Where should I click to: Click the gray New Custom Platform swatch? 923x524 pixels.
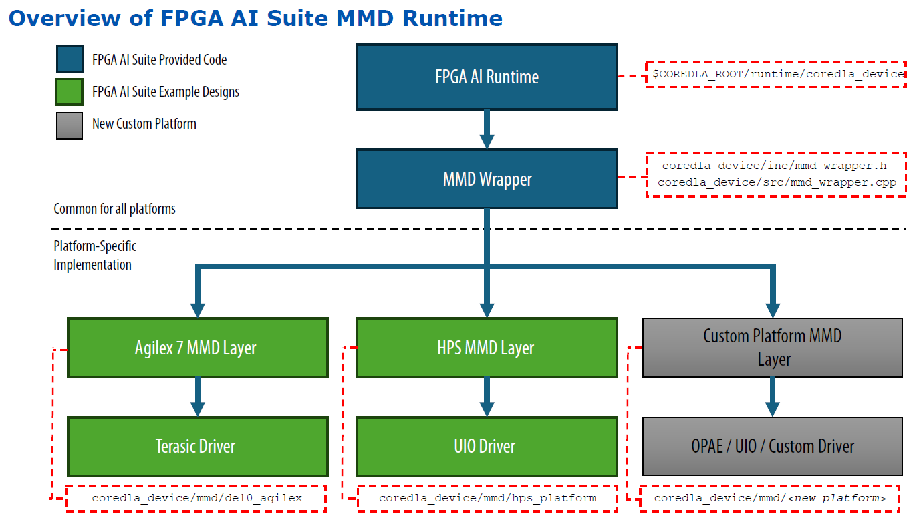pos(70,125)
